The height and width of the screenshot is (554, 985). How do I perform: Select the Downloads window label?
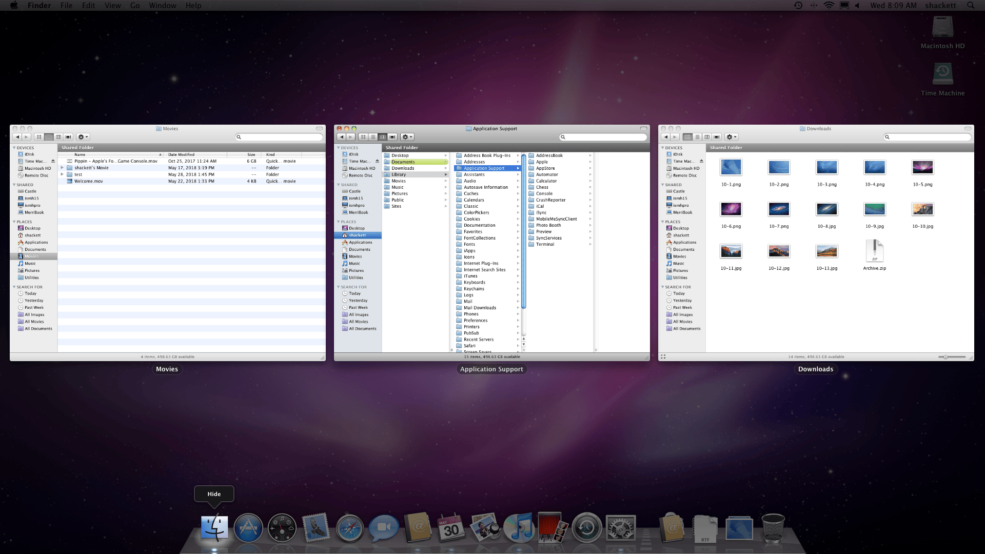[x=816, y=369]
